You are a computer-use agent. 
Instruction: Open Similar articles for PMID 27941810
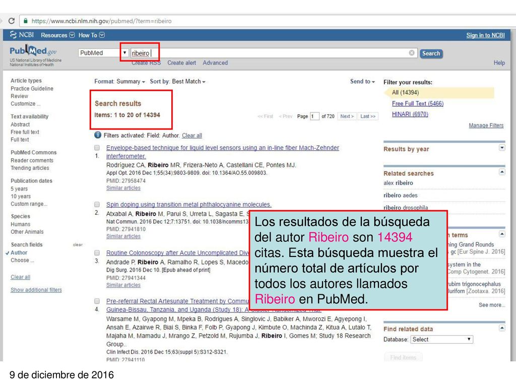[x=123, y=236]
